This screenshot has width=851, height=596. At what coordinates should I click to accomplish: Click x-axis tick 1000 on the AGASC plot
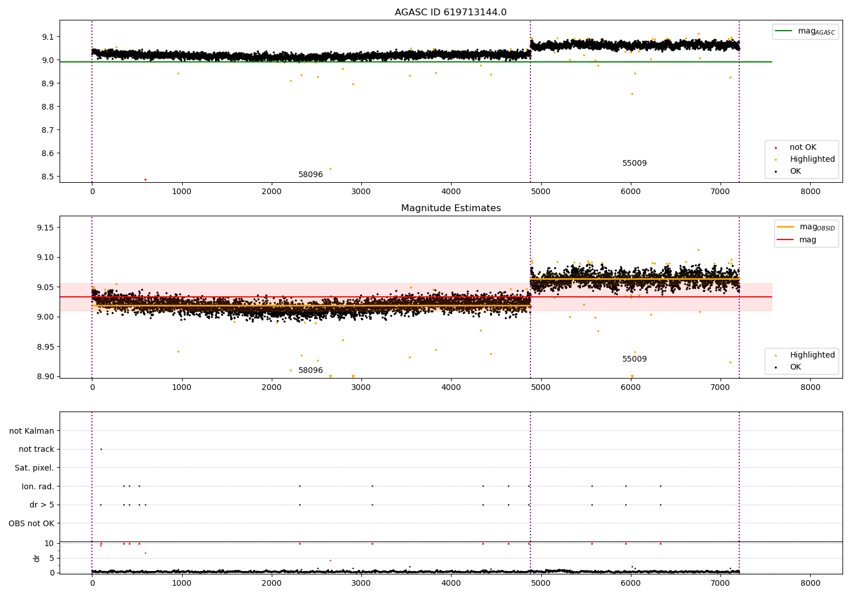point(182,192)
